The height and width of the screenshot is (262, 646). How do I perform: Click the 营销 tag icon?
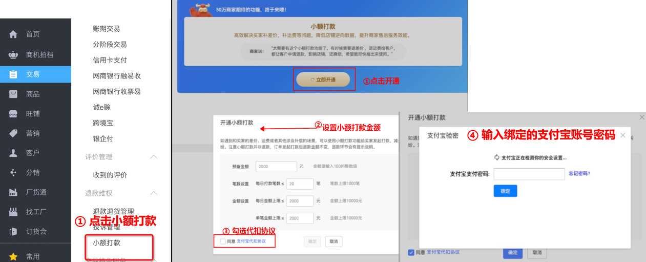[x=13, y=133]
